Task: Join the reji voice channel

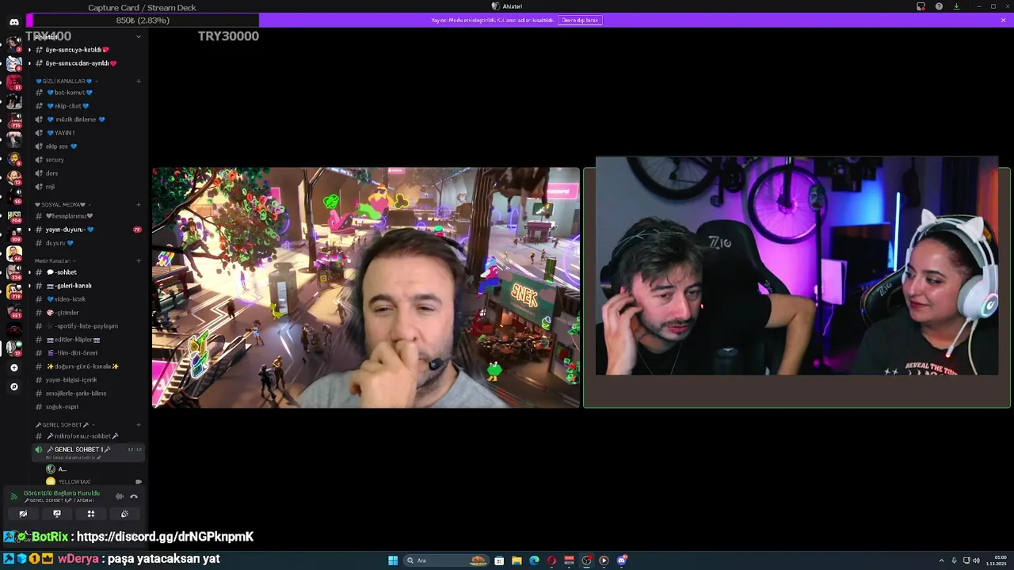Action: click(87, 187)
